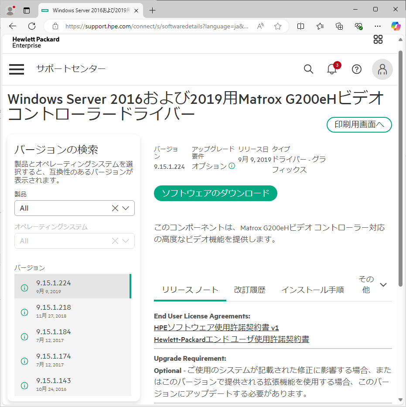Viewport: 406px width, 407px height.
Task: Open Hewlett-Packardエンド ユーザ使用許諾契約書 link
Action: [232, 339]
